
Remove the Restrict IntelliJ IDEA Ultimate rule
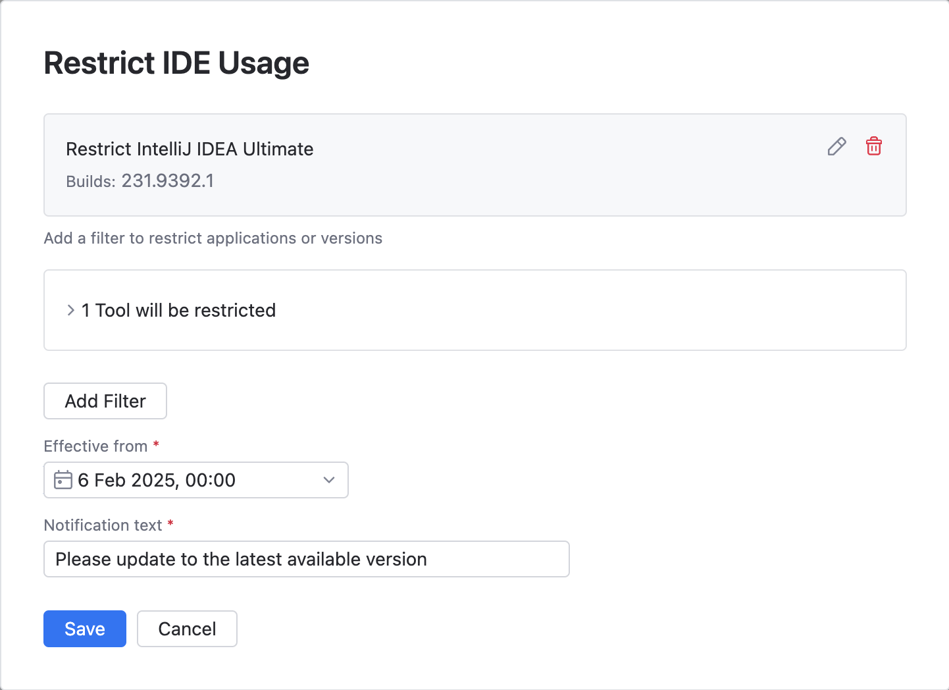[x=873, y=146]
